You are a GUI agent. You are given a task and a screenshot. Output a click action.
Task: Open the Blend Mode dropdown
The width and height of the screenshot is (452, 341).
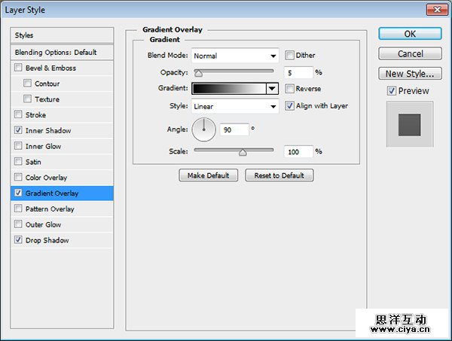point(235,56)
